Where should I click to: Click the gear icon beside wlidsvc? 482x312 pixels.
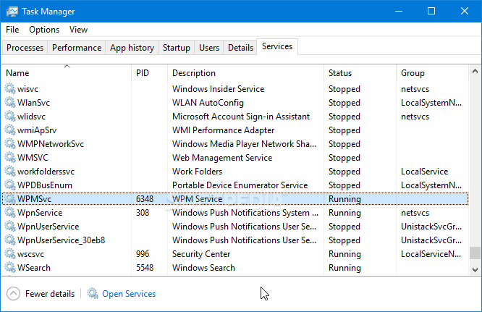(10, 117)
